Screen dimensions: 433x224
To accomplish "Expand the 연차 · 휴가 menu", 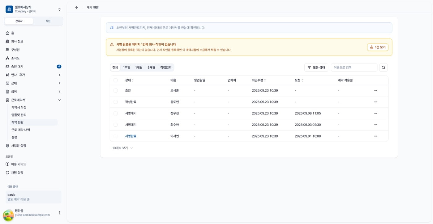I will tap(33, 75).
